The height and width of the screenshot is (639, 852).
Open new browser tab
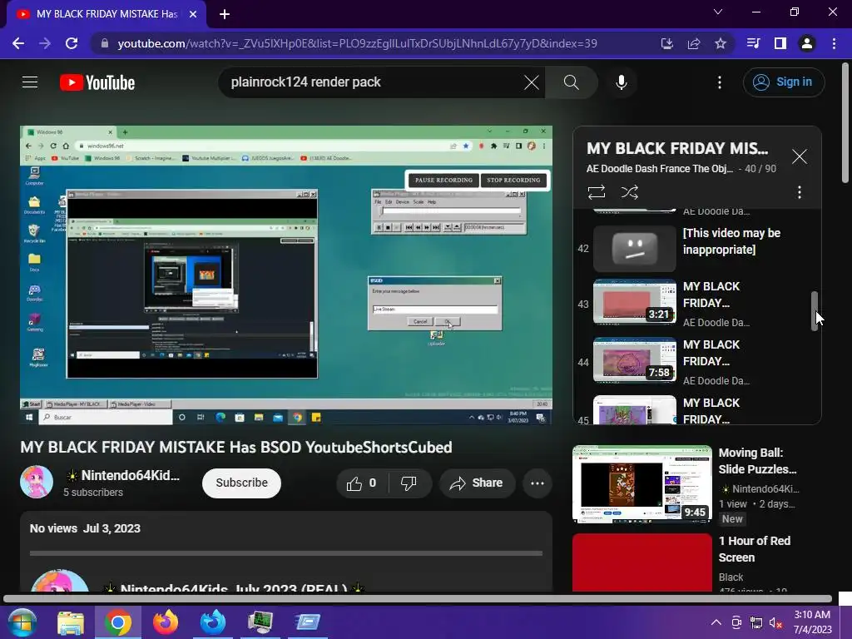click(225, 14)
